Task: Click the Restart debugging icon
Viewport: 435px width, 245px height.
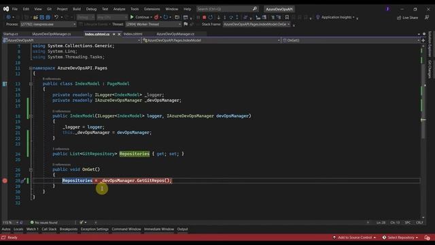Action: click(x=211, y=17)
